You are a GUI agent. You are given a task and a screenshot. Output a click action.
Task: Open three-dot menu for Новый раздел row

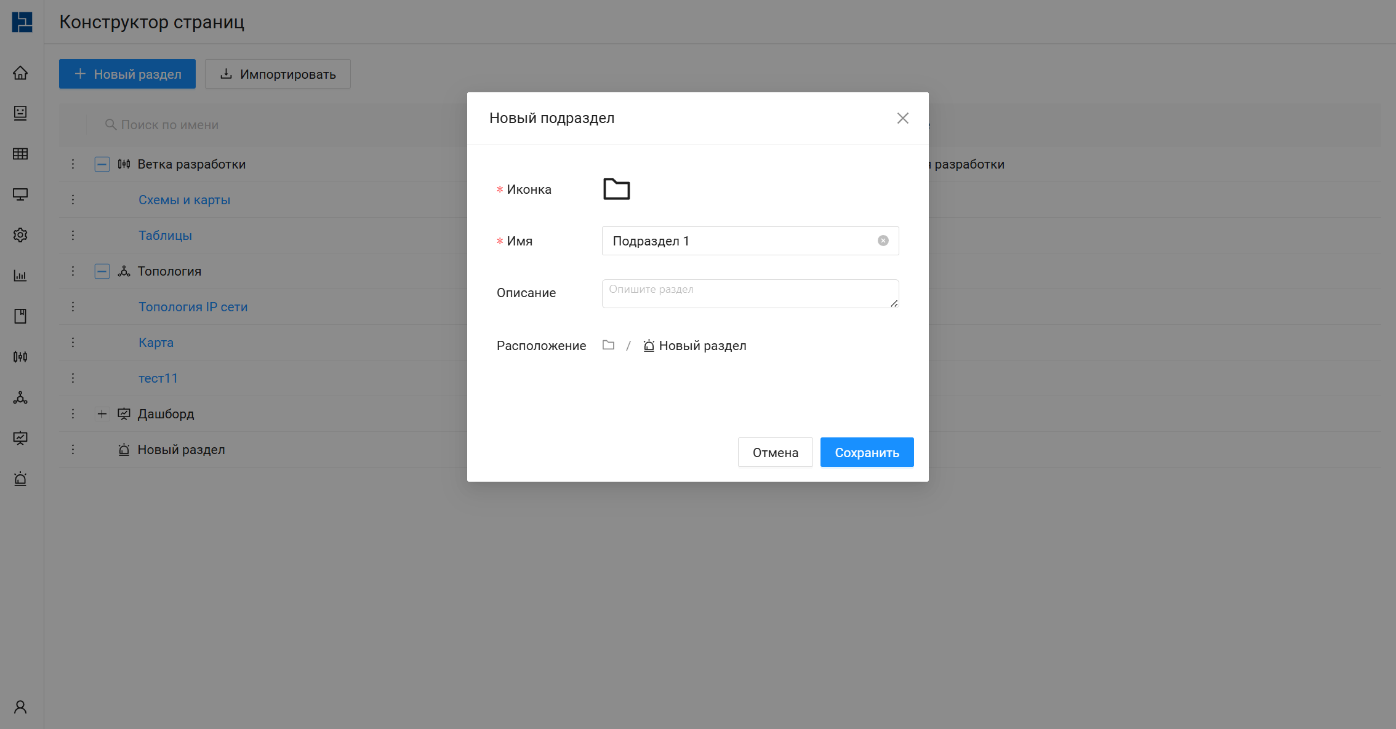coord(73,450)
